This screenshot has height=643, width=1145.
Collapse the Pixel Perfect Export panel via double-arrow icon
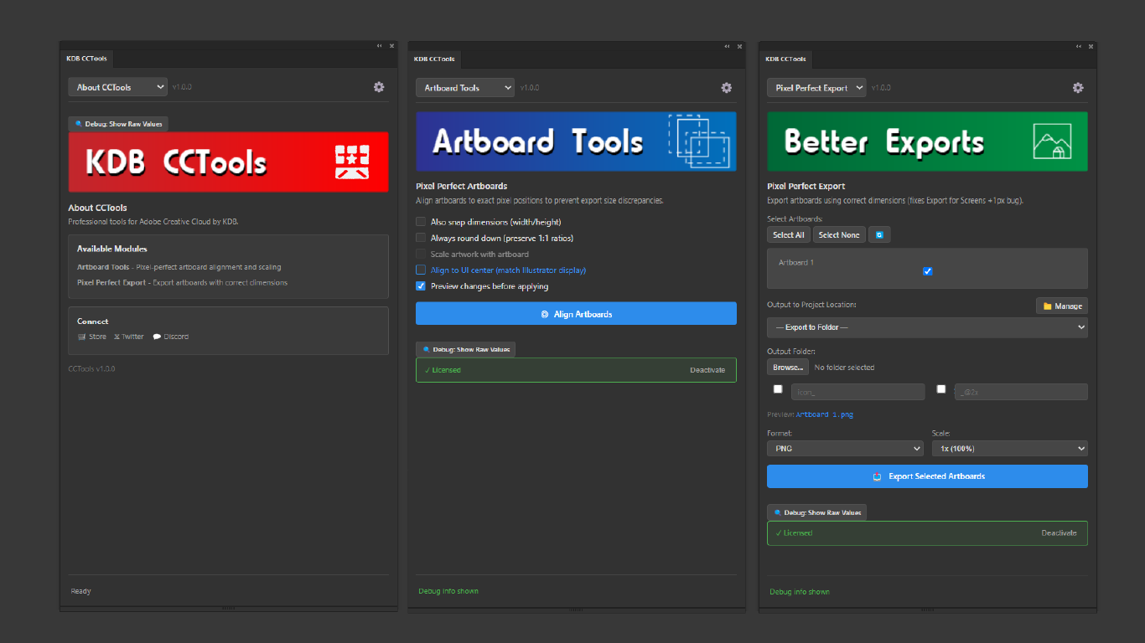1078,46
